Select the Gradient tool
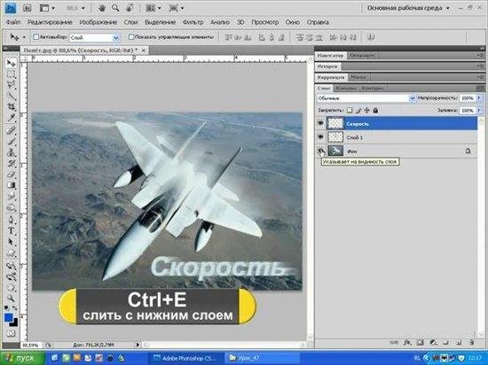488x365 pixels. coord(11,185)
